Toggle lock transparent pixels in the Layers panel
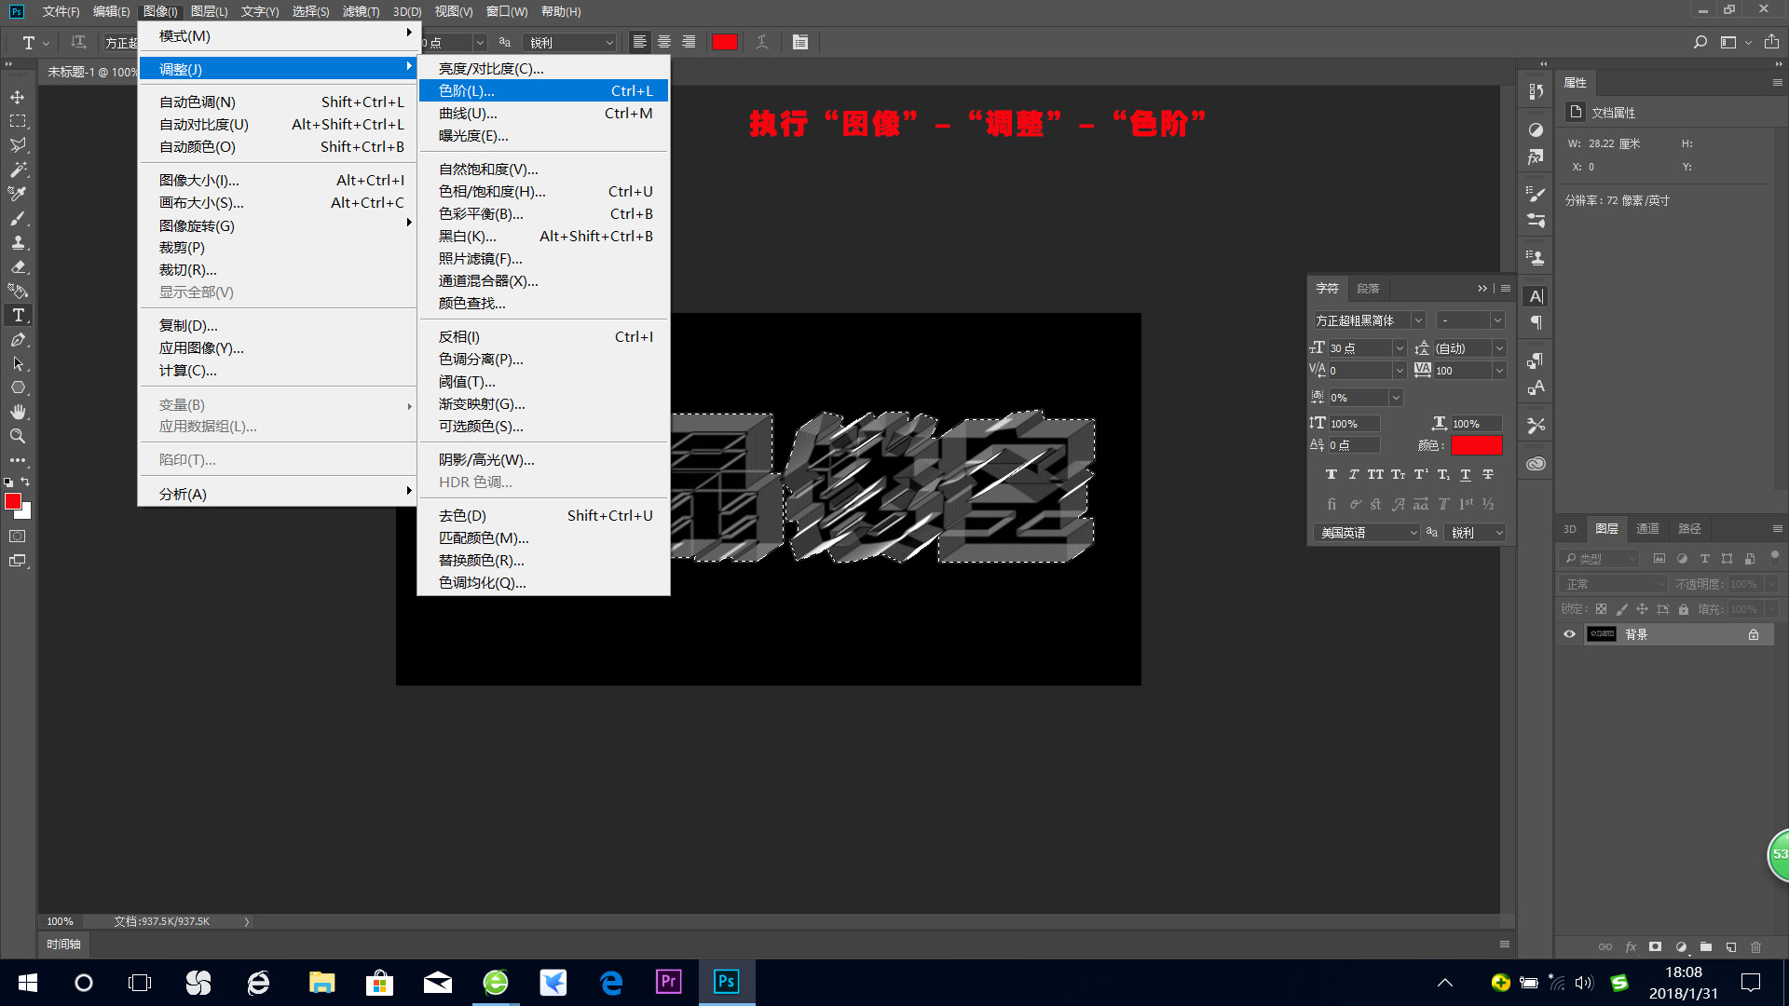This screenshot has width=1789, height=1006. [1601, 608]
